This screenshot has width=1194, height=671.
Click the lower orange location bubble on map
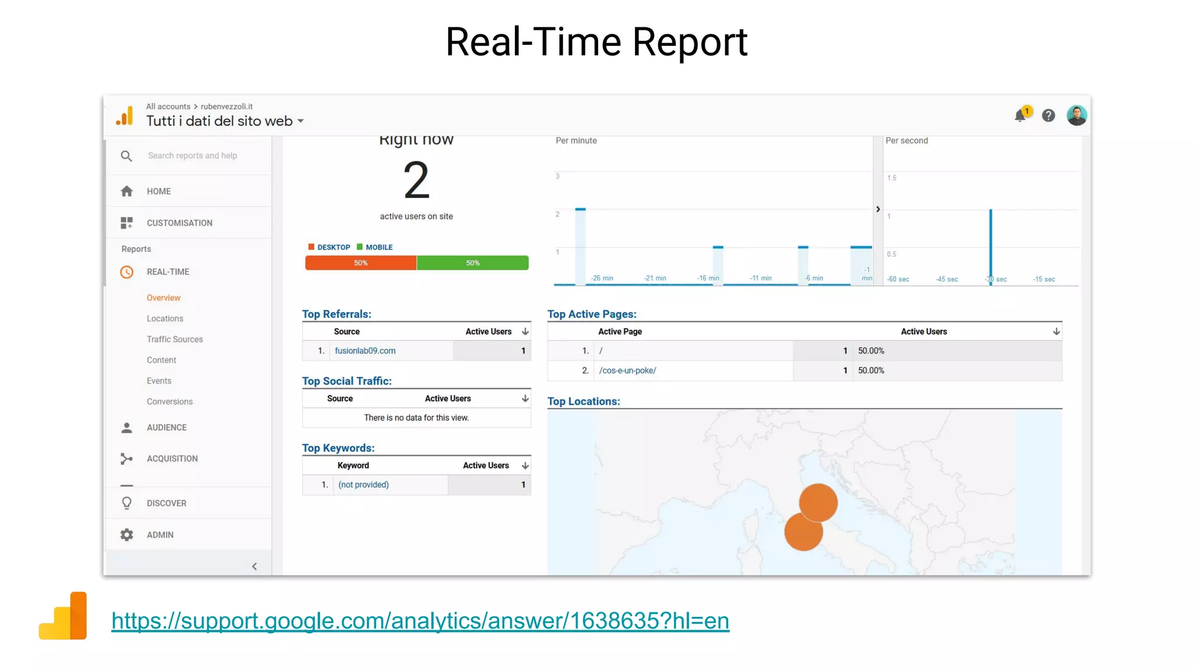(803, 531)
